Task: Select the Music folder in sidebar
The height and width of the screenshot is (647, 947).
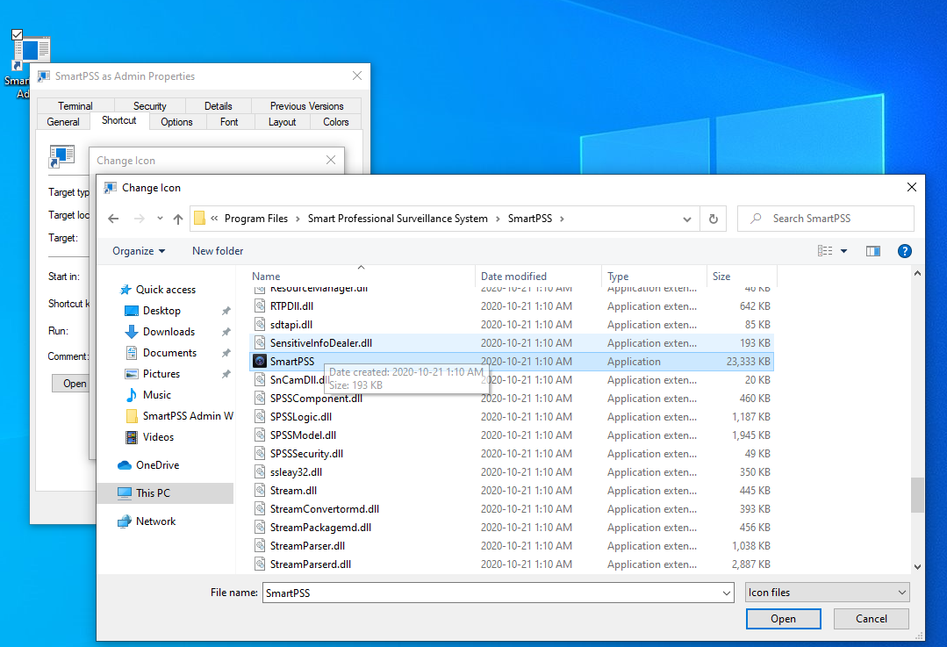Action: tap(157, 395)
